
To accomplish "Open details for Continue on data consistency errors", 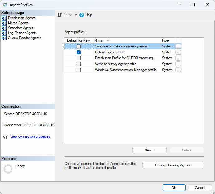I will coord(178,46).
